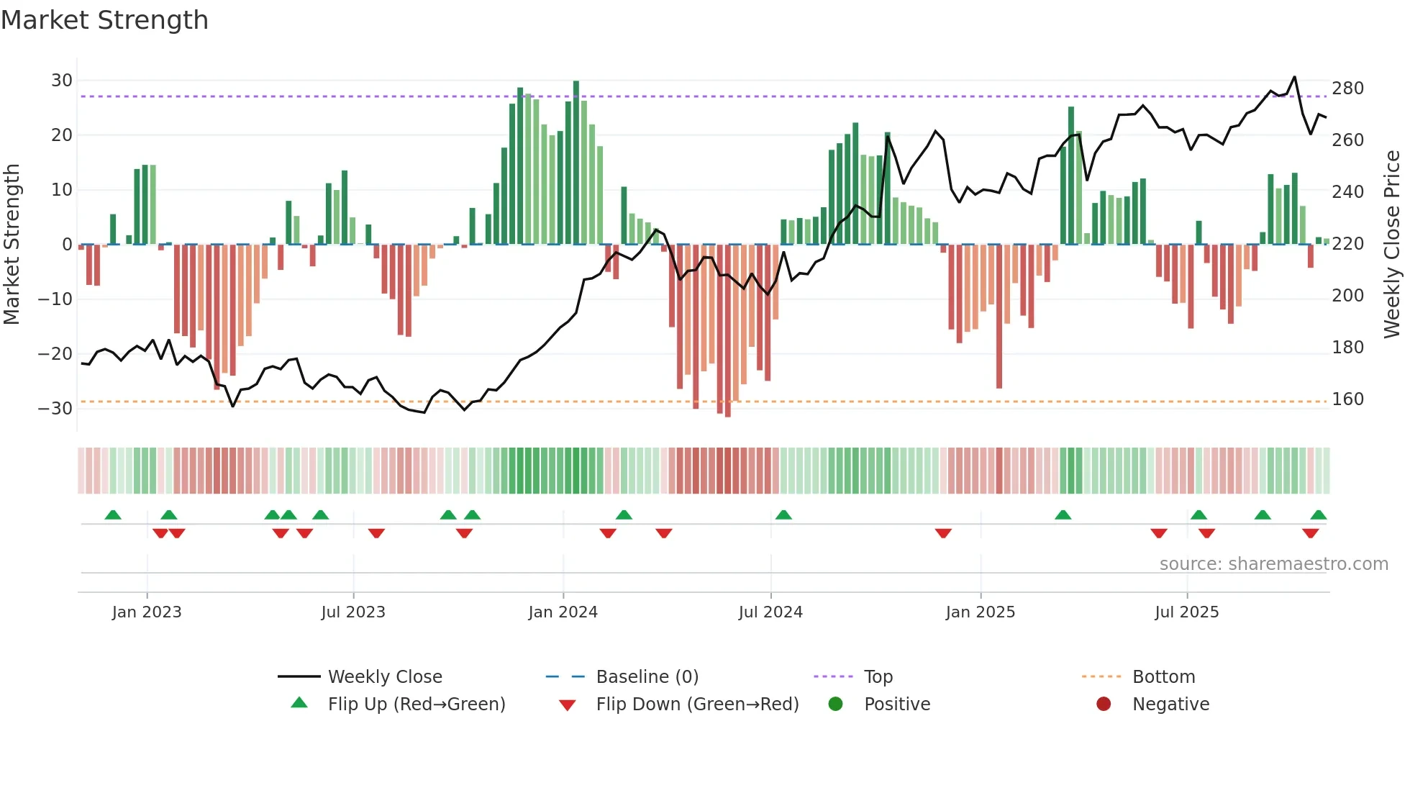Toggle the Flip Up (Red→Green) legend entry
The width and height of the screenshot is (1410, 793).
click(398, 704)
